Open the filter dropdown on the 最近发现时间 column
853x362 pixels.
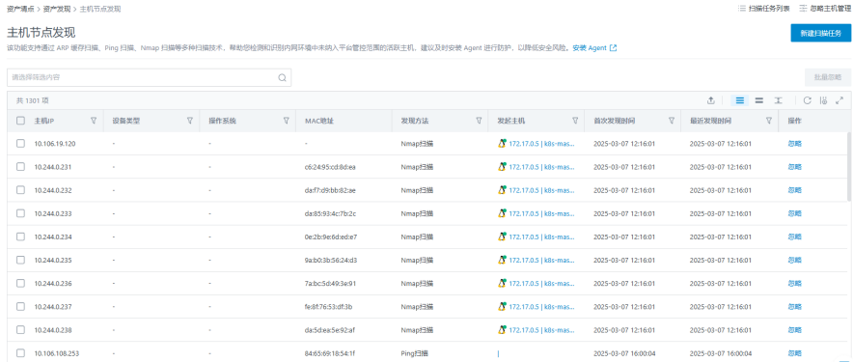click(x=768, y=121)
